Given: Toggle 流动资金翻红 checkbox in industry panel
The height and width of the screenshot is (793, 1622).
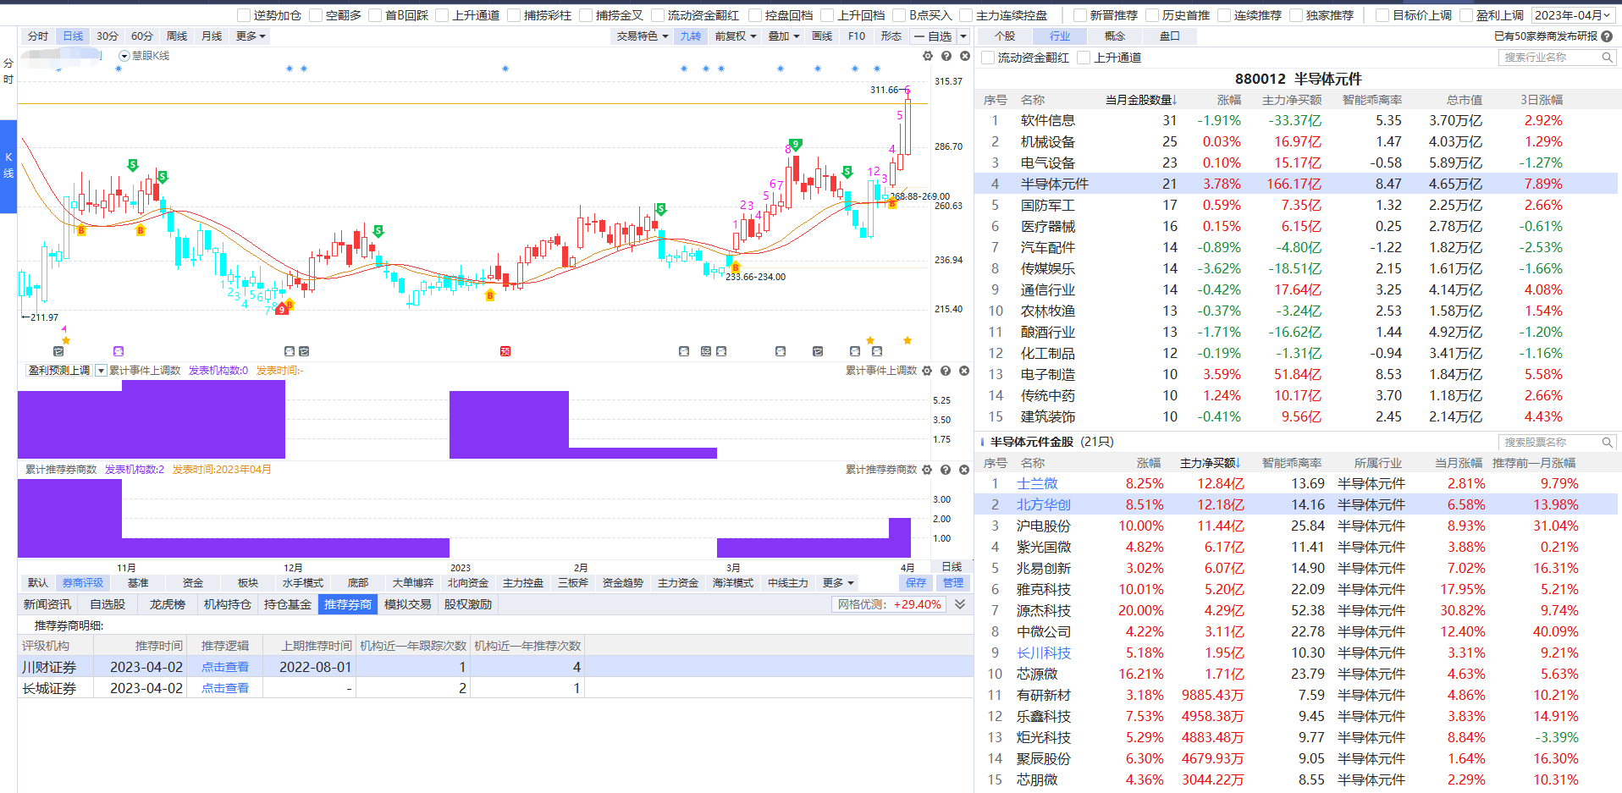Looking at the screenshot, I should point(987,58).
